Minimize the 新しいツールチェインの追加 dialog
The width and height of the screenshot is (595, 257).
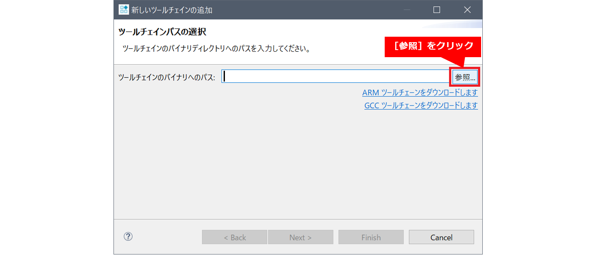point(407,10)
